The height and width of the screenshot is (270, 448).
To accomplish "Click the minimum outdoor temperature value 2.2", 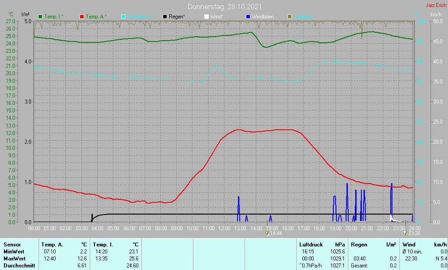I will coord(84,252).
